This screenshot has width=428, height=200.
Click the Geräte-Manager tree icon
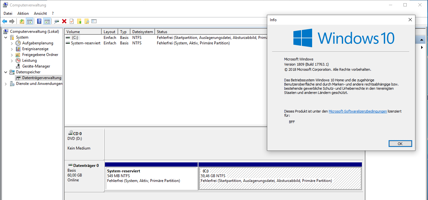click(18, 66)
